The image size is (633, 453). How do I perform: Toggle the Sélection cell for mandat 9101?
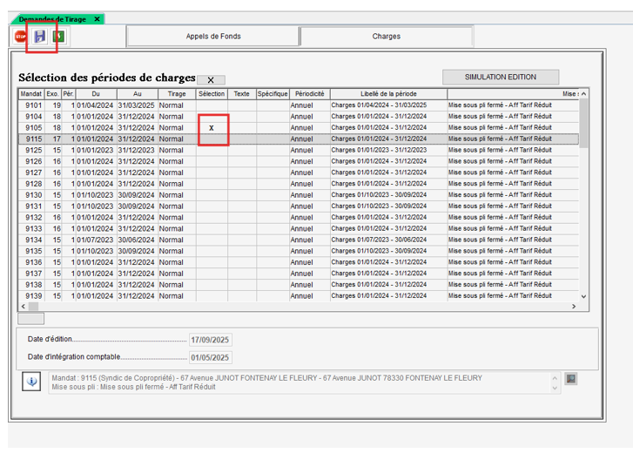(211, 105)
